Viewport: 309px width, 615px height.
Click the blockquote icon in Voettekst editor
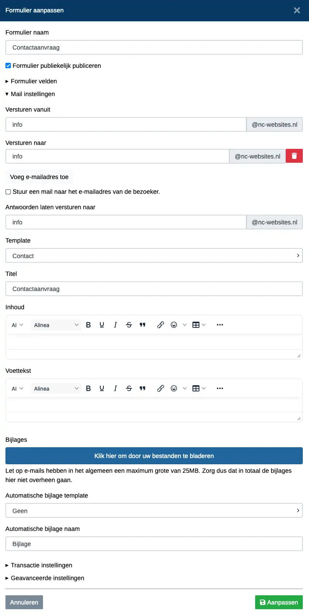(142, 388)
